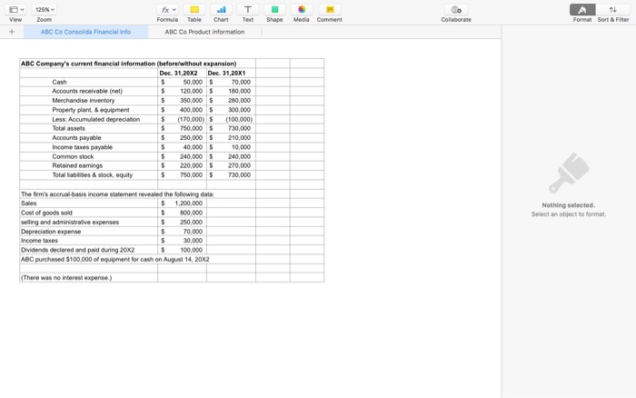636x398 pixels.
Task: Add a Comment
Action: click(330, 9)
